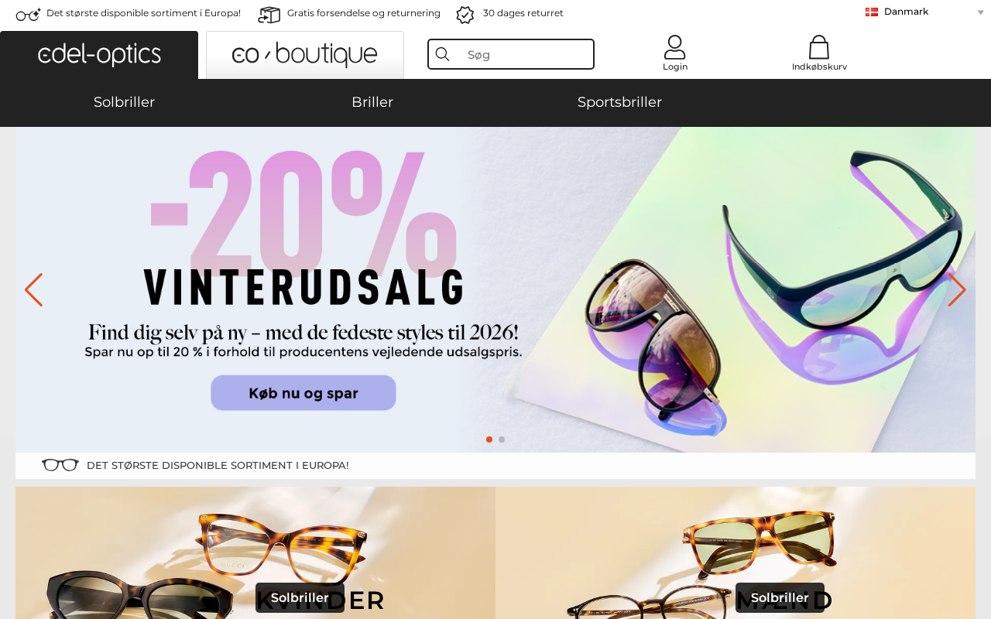Screen dimensions: 991x619
Task: Advance to next banner slide arrow
Action: pos(957,290)
